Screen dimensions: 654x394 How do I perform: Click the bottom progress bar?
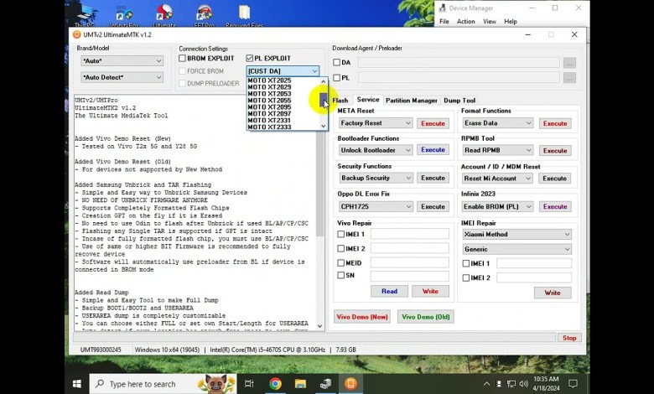315,338
